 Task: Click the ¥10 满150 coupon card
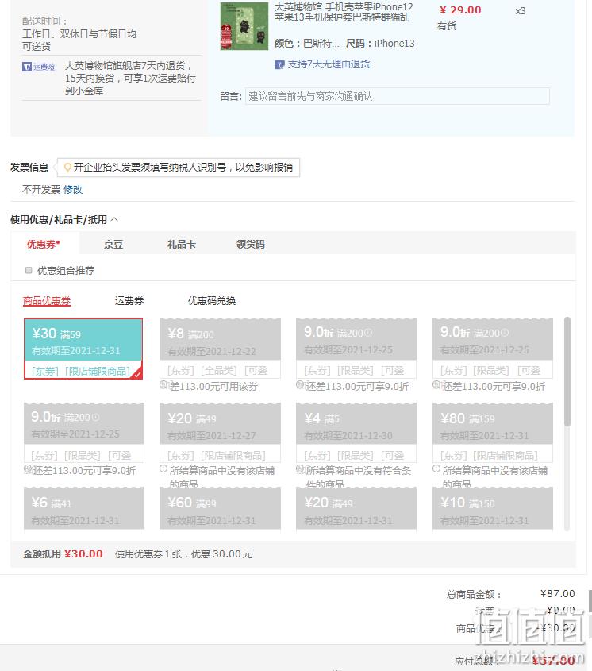[x=493, y=509]
